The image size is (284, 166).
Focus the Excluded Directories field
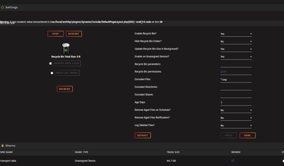[x=236, y=87]
